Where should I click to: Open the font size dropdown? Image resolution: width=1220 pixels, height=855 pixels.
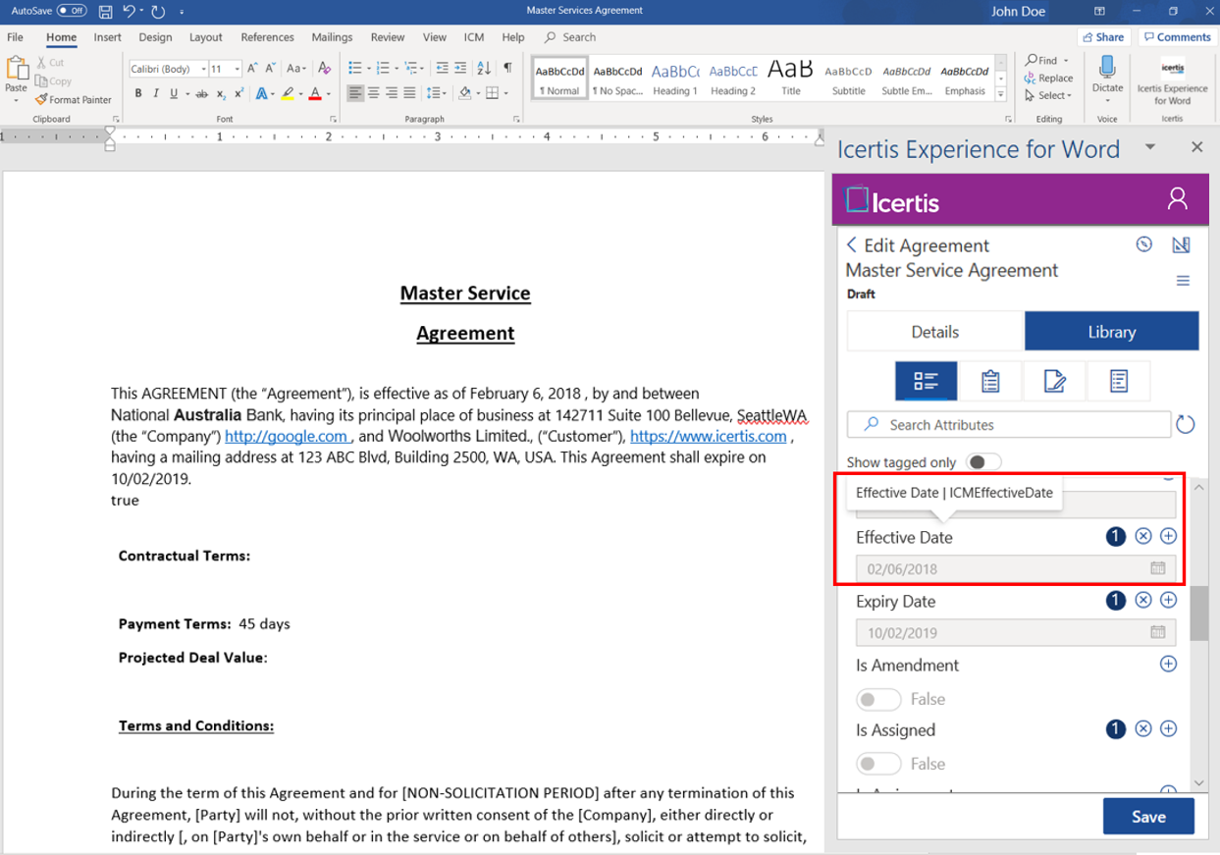(237, 69)
